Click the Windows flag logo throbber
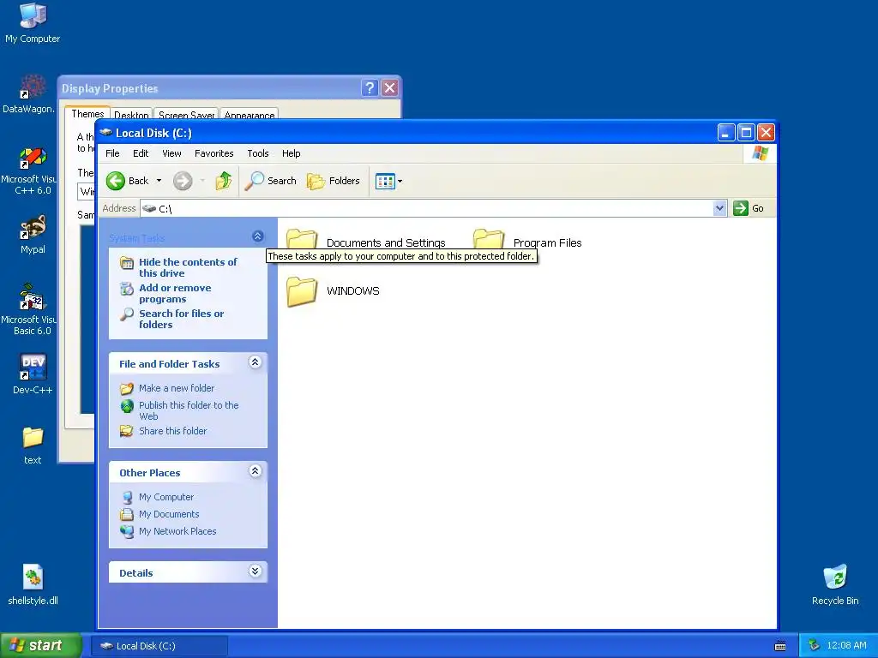 click(760, 153)
